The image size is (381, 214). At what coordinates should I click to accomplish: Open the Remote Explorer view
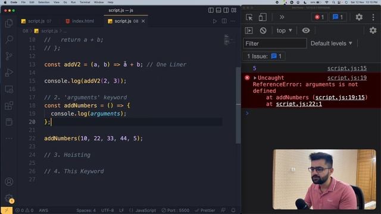click(9, 89)
